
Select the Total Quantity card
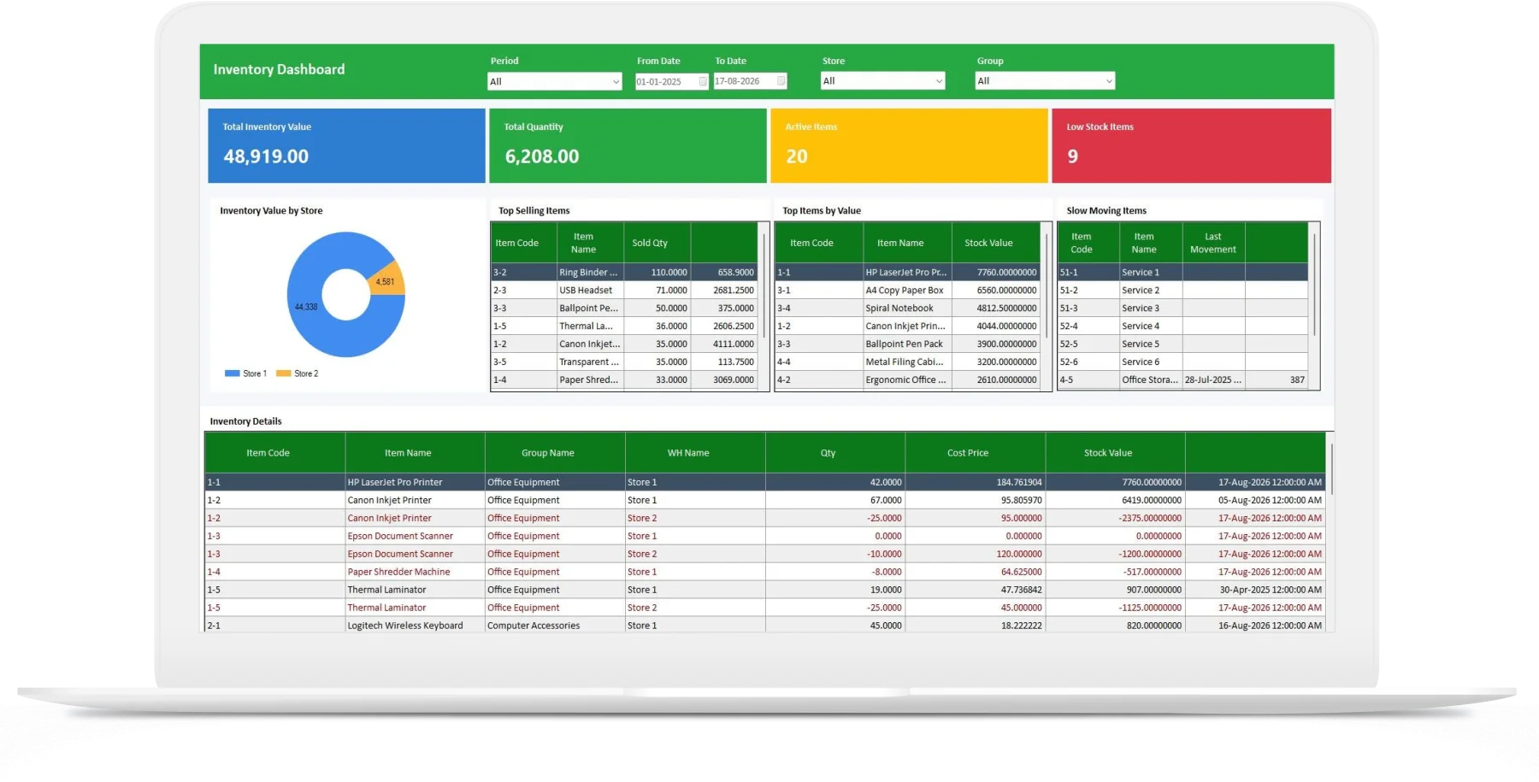[628, 145]
